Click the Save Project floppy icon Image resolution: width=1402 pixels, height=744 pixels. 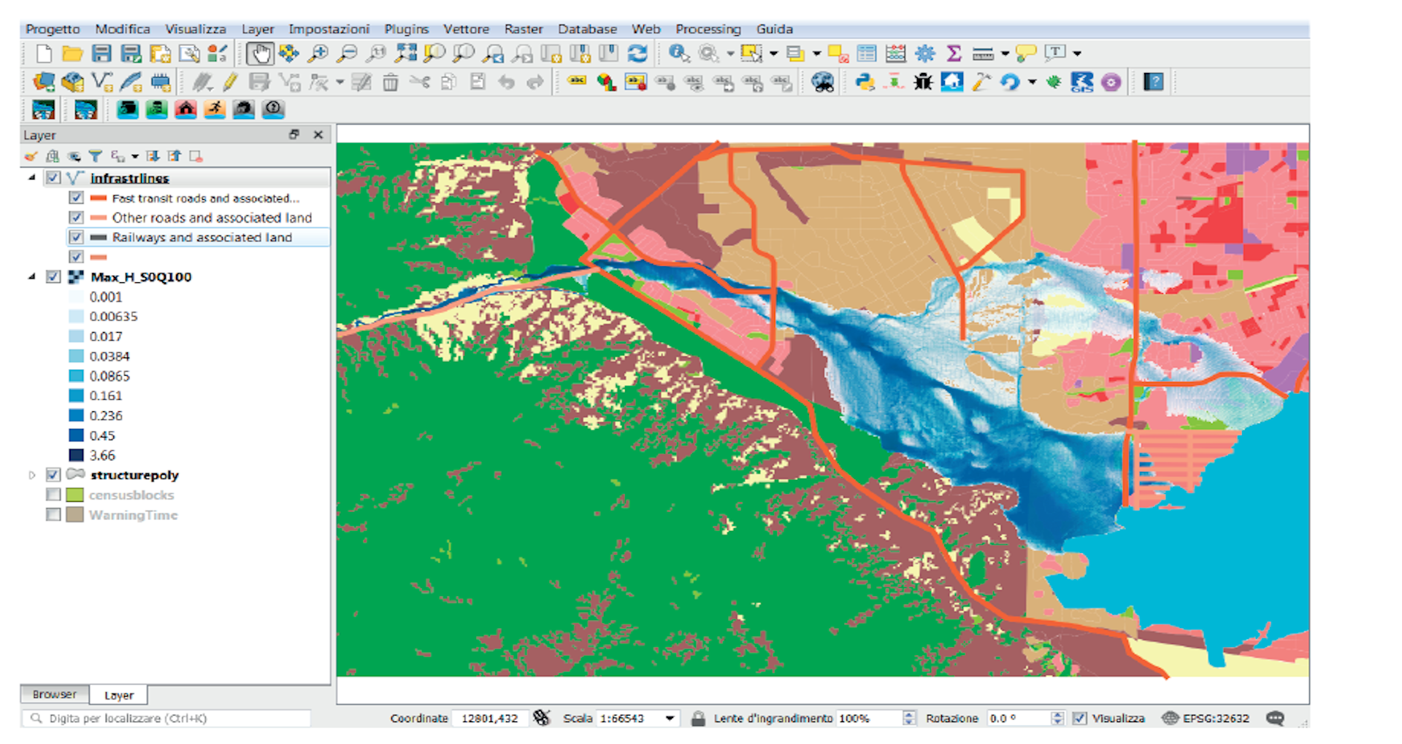pyautogui.click(x=101, y=53)
